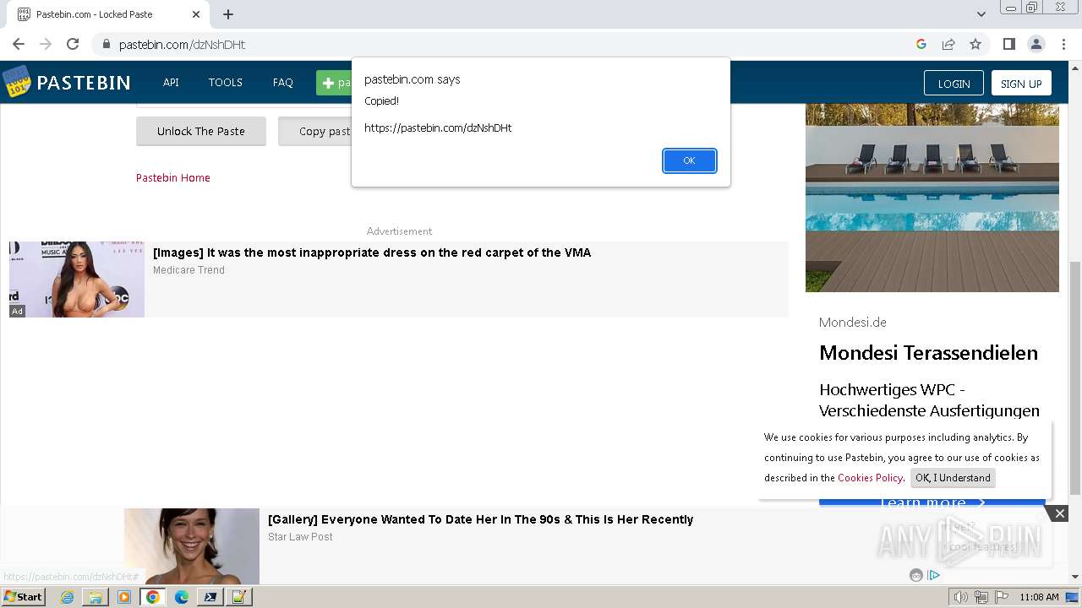The image size is (1082, 608).
Task: Toggle the browser side panel icon
Action: tap(1008, 44)
